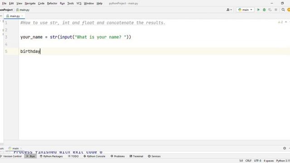Click the cursor position 5:9 in status bar
Image resolution: width=290 pixels, height=163 pixels.
(241, 161)
